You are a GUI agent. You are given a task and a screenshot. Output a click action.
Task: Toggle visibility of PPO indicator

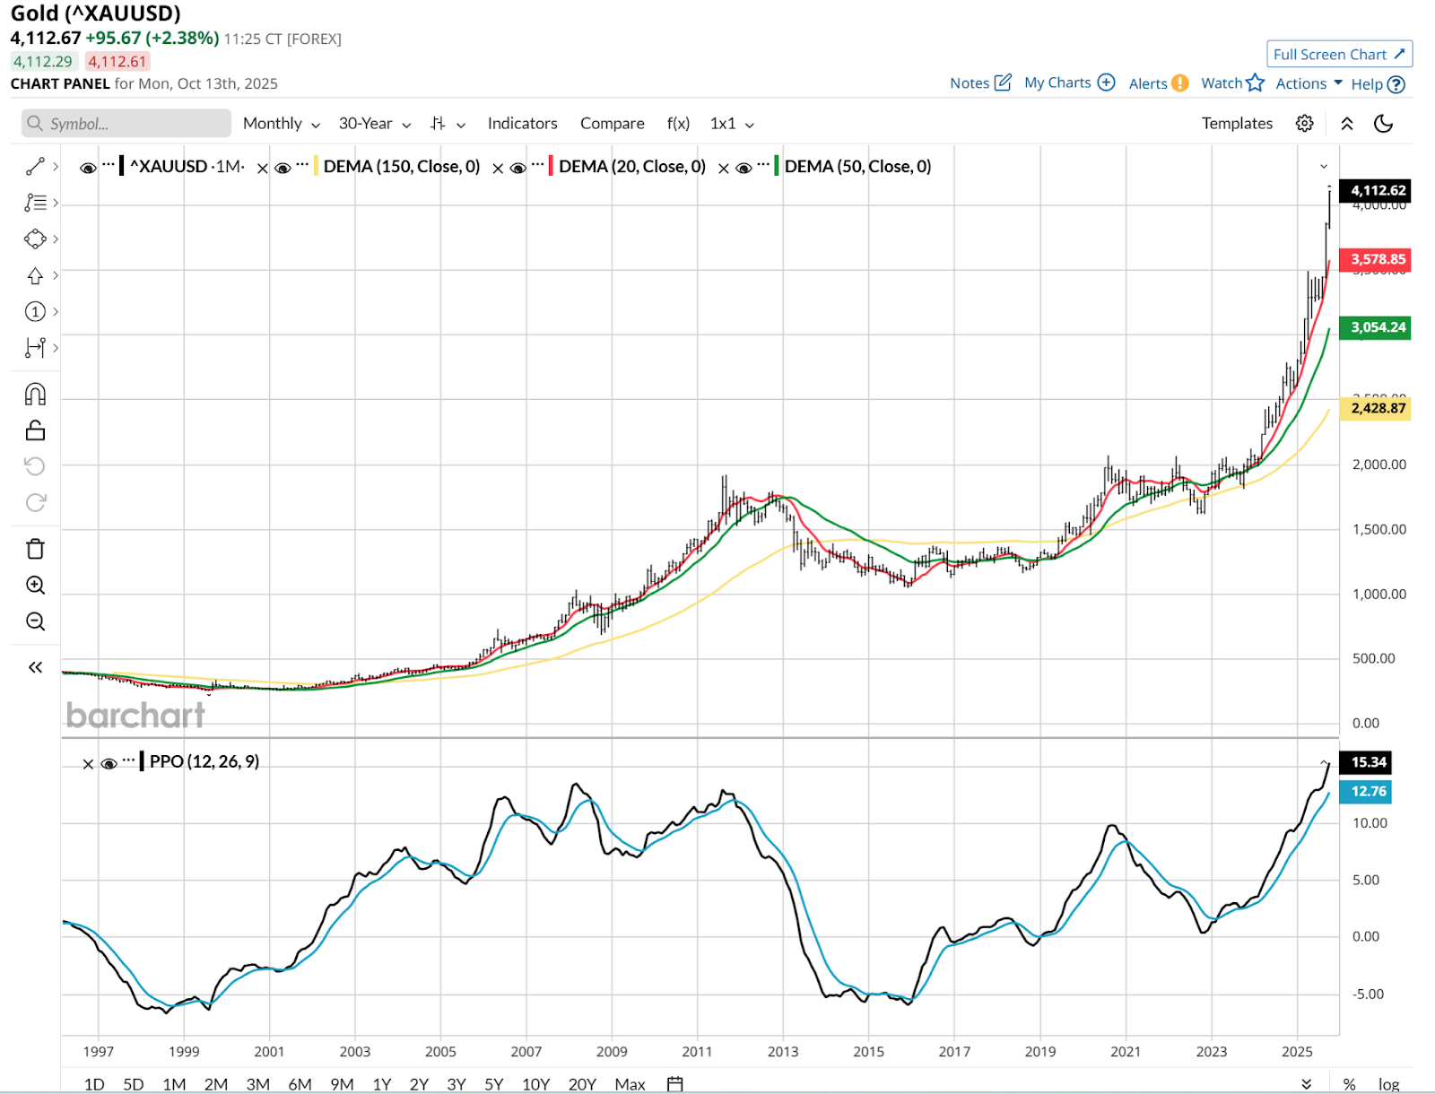click(x=109, y=763)
